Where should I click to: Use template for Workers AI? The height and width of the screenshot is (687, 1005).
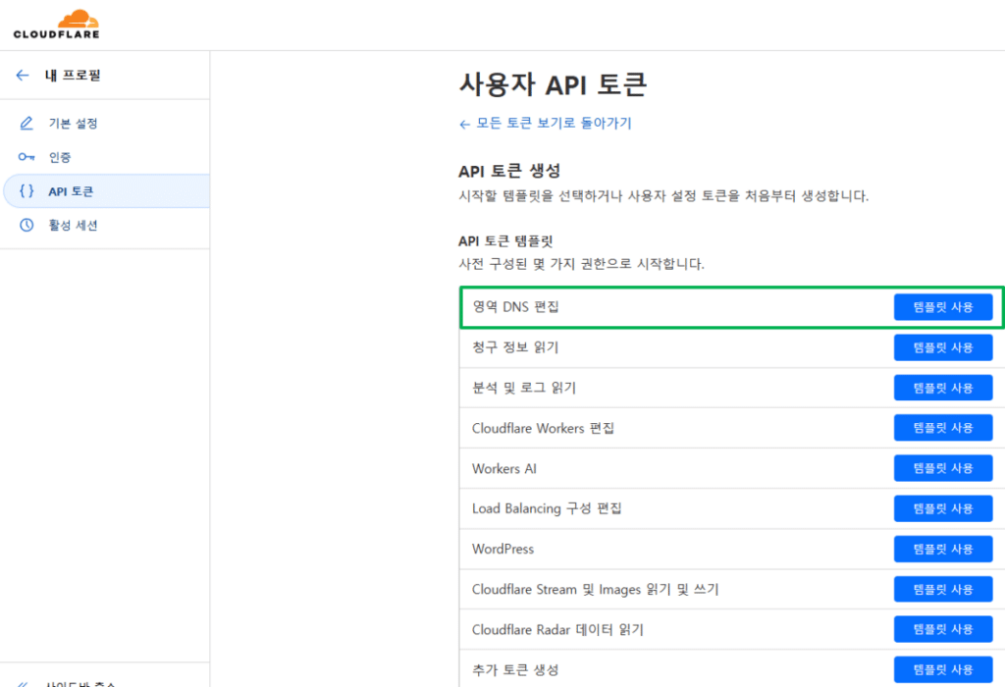point(943,468)
